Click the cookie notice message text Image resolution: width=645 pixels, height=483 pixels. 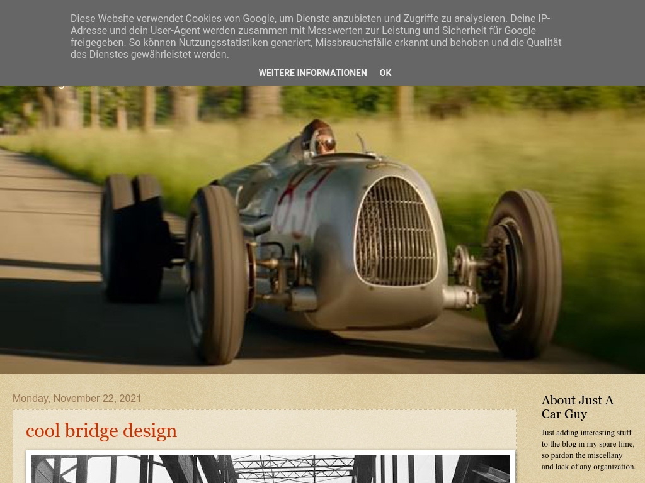pyautogui.click(x=316, y=36)
